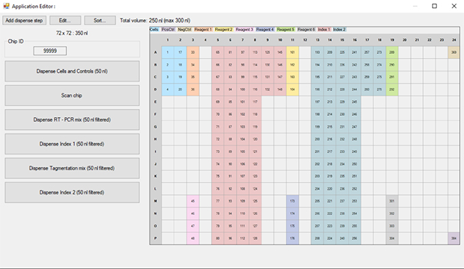464x269 pixels.
Task: Focus the Chip ID input field
Action: [50, 51]
